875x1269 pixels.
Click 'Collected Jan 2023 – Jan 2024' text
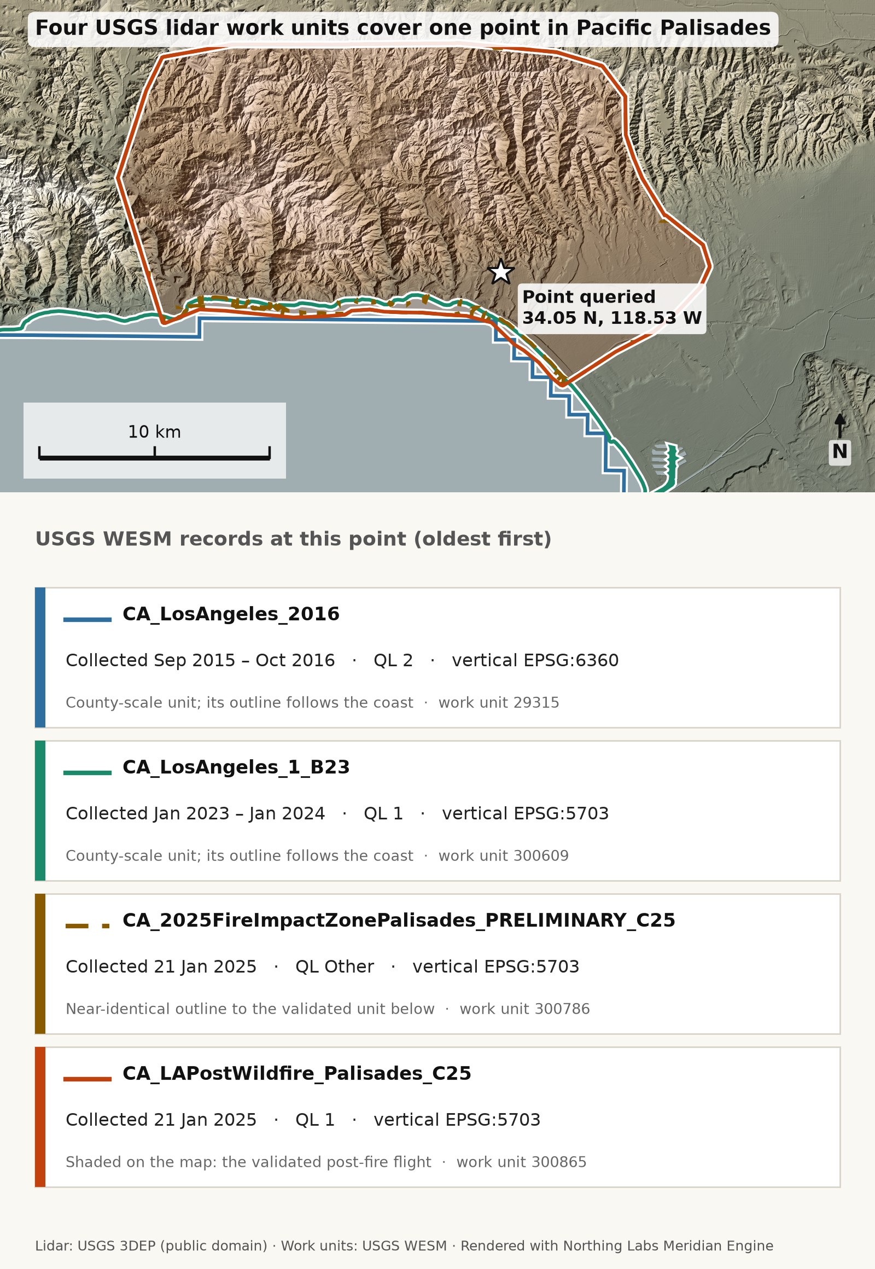195,813
